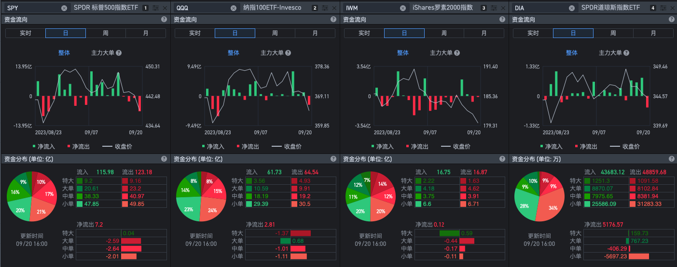Image resolution: width=677 pixels, height=267 pixels.
Task: Switch IWM panel to 实时 period
Action: [364, 33]
